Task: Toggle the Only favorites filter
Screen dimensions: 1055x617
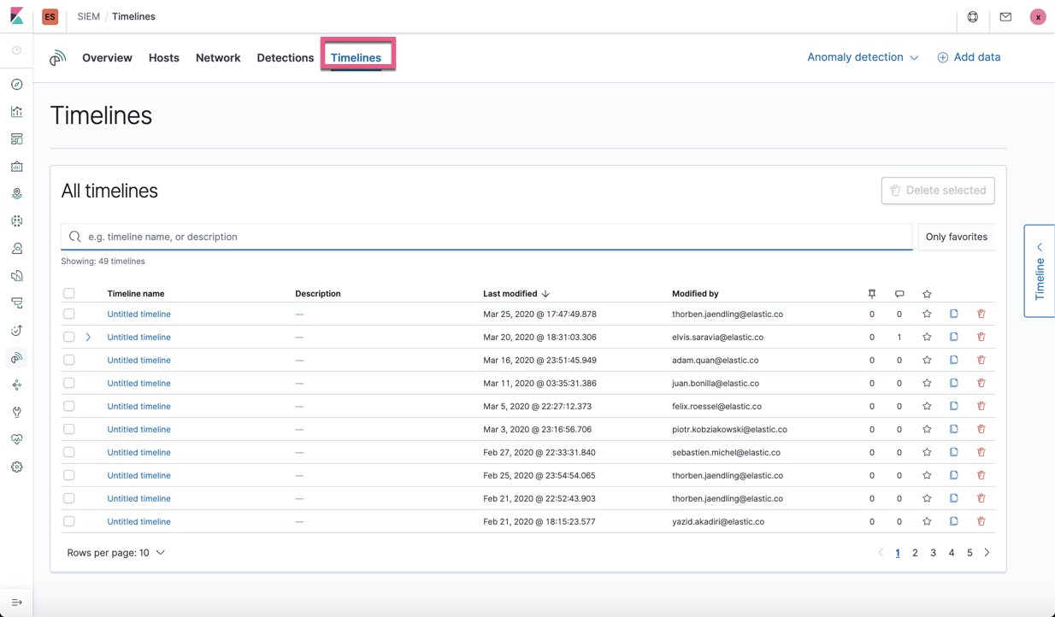Action: click(956, 237)
